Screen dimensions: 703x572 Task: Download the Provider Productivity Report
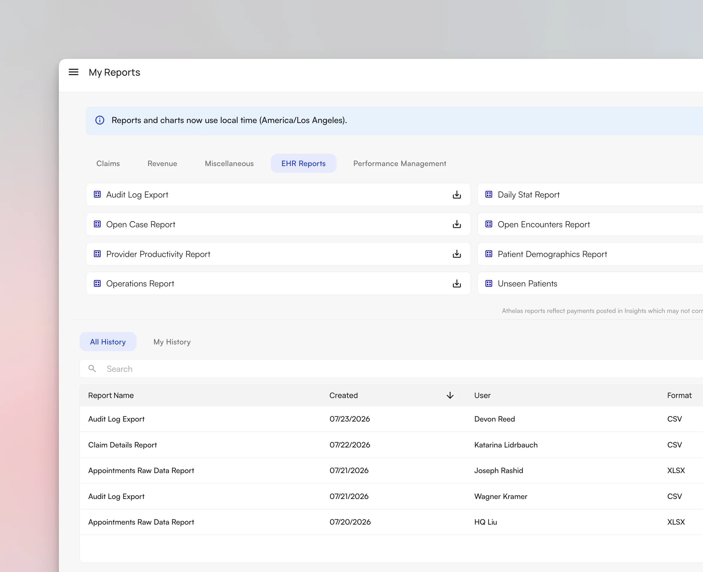click(x=457, y=254)
